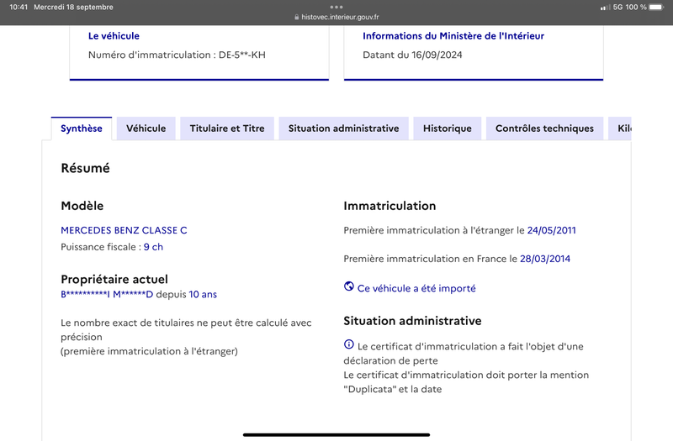Click 'Datant du 16/09/2024' text
Screen dimensions: 673x441
click(412, 55)
